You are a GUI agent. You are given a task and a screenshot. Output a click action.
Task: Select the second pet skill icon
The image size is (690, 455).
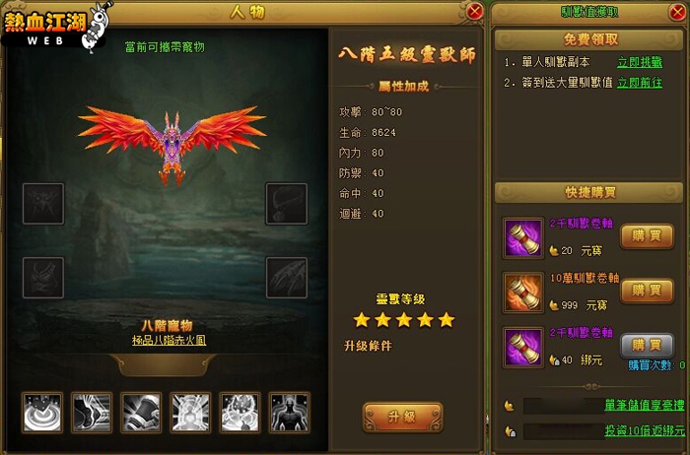pos(92,413)
